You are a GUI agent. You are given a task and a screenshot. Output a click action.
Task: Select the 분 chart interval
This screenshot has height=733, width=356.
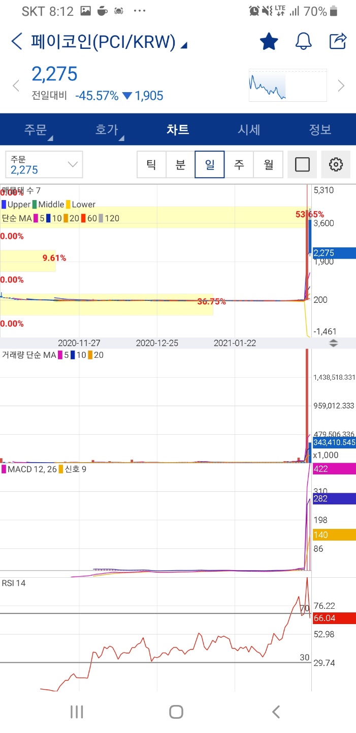(x=180, y=164)
